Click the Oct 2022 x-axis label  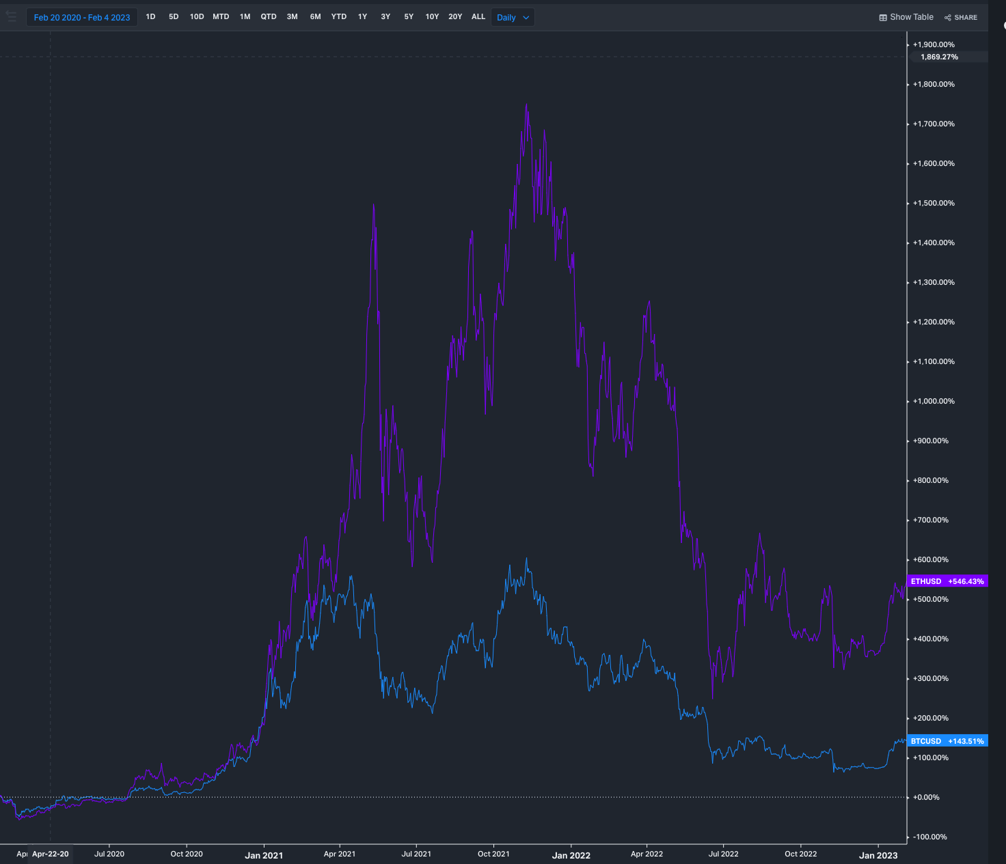pos(800,854)
